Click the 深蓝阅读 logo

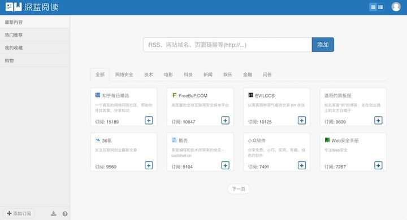pyautogui.click(x=32, y=7)
